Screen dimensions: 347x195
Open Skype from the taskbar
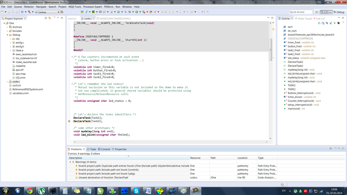coord(136,190)
